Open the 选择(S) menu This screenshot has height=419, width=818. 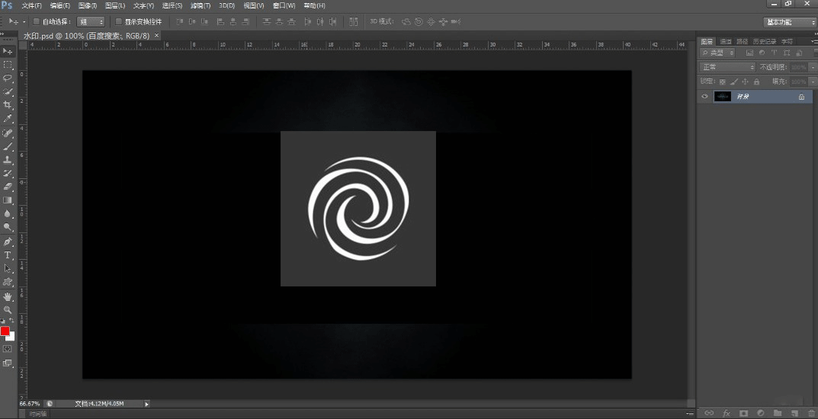click(x=172, y=6)
